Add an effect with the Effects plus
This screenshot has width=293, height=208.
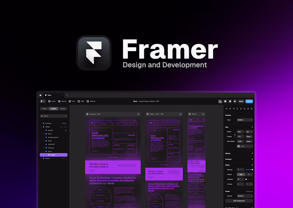click(x=252, y=153)
